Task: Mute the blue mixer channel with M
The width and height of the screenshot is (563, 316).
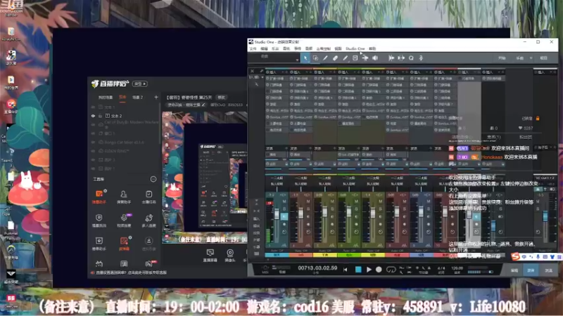Action: pyautogui.click(x=429, y=202)
